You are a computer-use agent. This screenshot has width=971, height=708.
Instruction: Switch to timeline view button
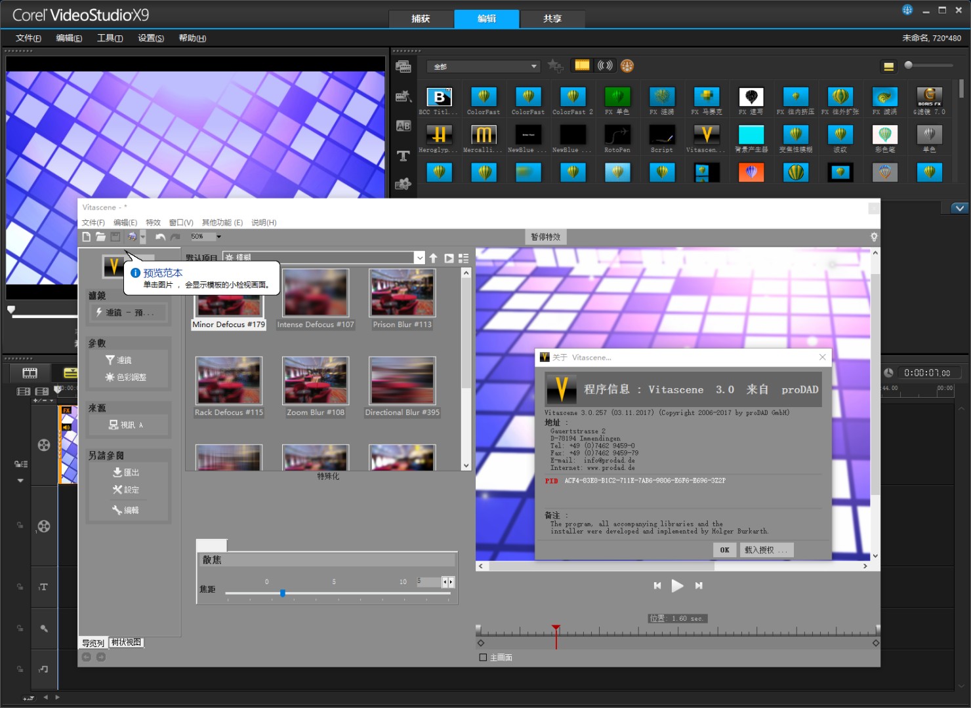70,373
